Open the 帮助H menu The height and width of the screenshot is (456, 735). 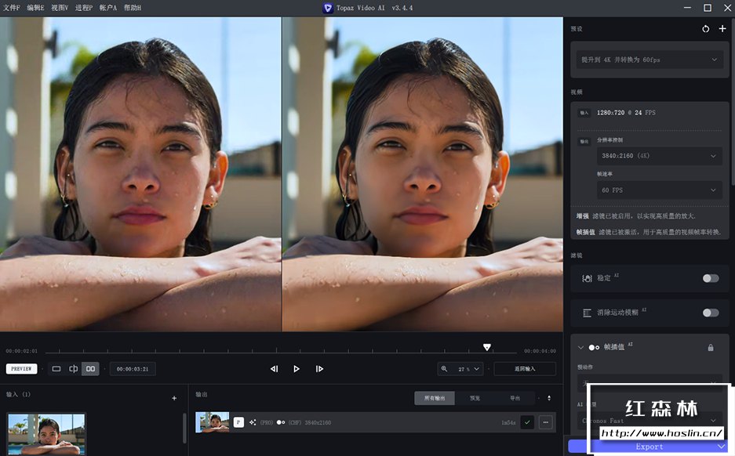click(133, 8)
